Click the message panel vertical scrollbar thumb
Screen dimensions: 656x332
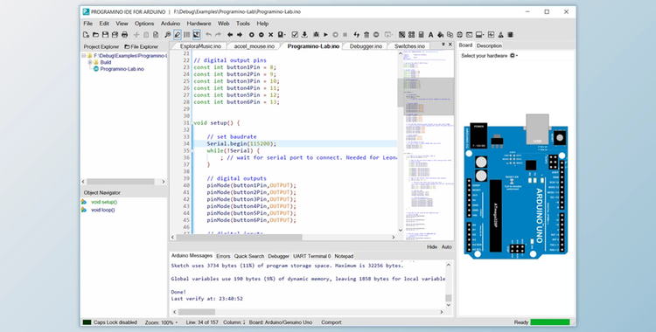tap(449, 298)
